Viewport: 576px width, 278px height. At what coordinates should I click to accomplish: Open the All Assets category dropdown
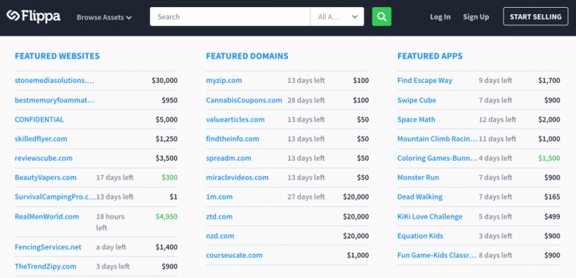(337, 17)
